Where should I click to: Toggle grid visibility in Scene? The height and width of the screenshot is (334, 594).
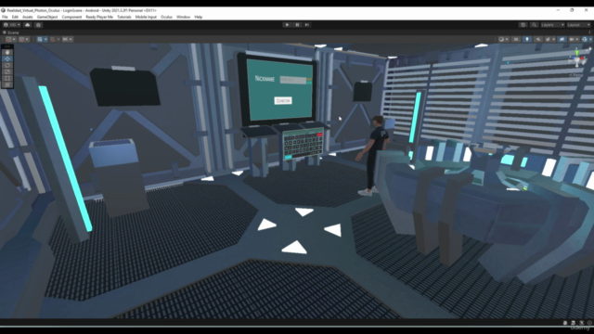point(40,39)
